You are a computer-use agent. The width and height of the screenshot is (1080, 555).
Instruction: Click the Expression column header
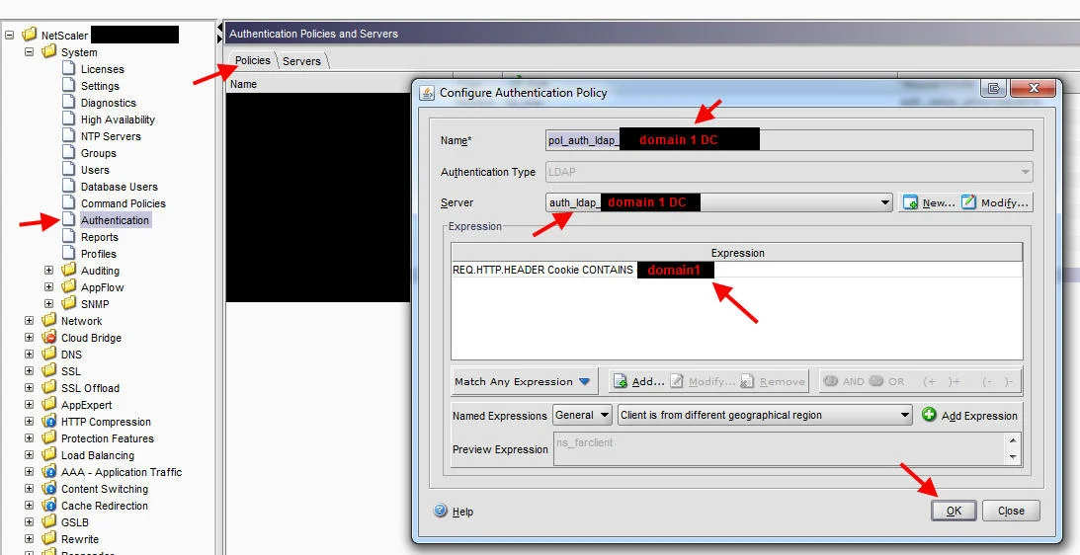click(737, 253)
